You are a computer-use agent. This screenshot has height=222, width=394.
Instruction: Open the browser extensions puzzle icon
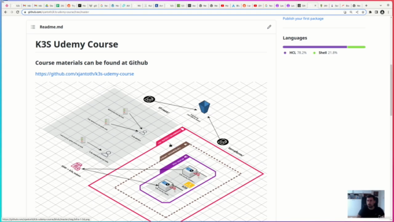point(371,12)
